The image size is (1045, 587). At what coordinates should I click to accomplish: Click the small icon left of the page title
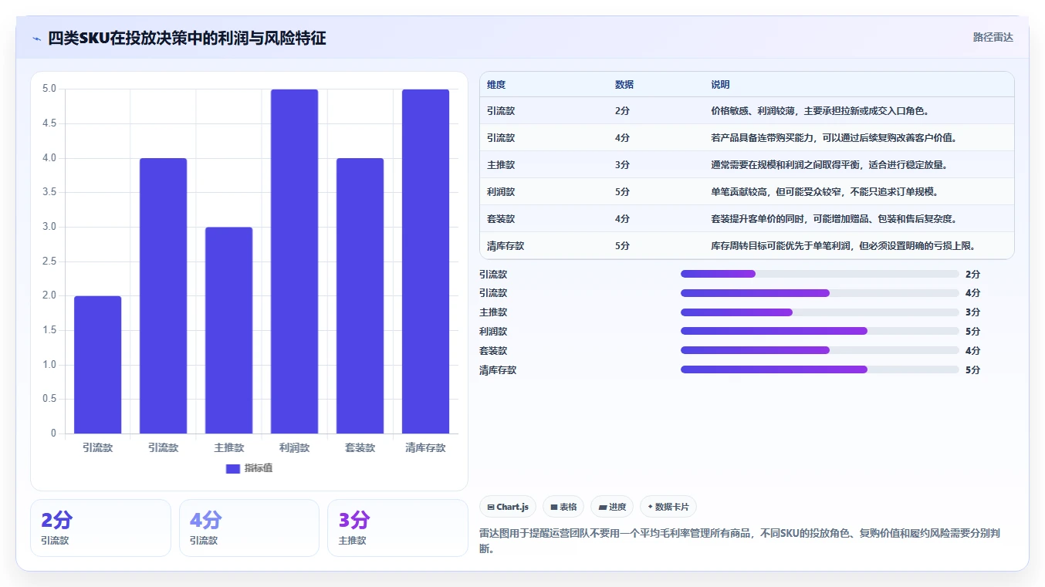tap(36, 38)
